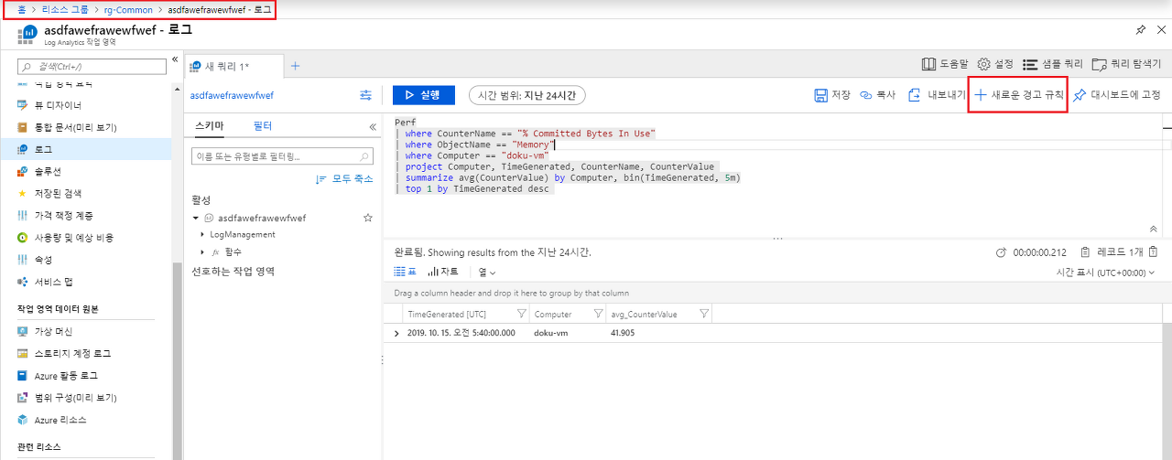Click 대시보드에 고정 pin button
The height and width of the screenshot is (460, 1172).
[1117, 95]
